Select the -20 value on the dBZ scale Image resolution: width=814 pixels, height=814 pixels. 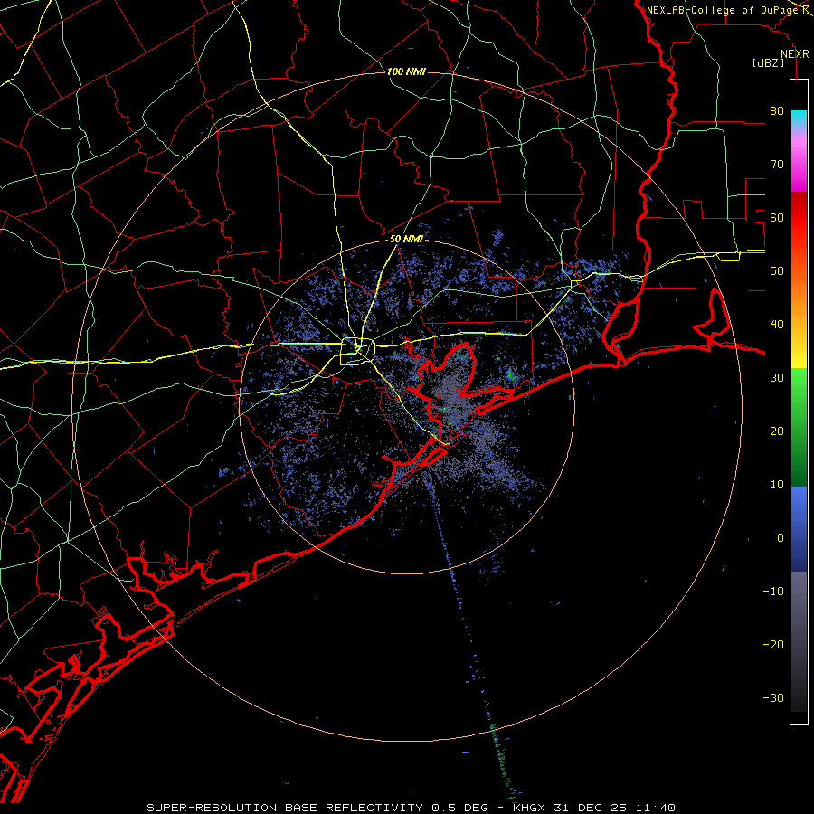pyautogui.click(x=773, y=644)
